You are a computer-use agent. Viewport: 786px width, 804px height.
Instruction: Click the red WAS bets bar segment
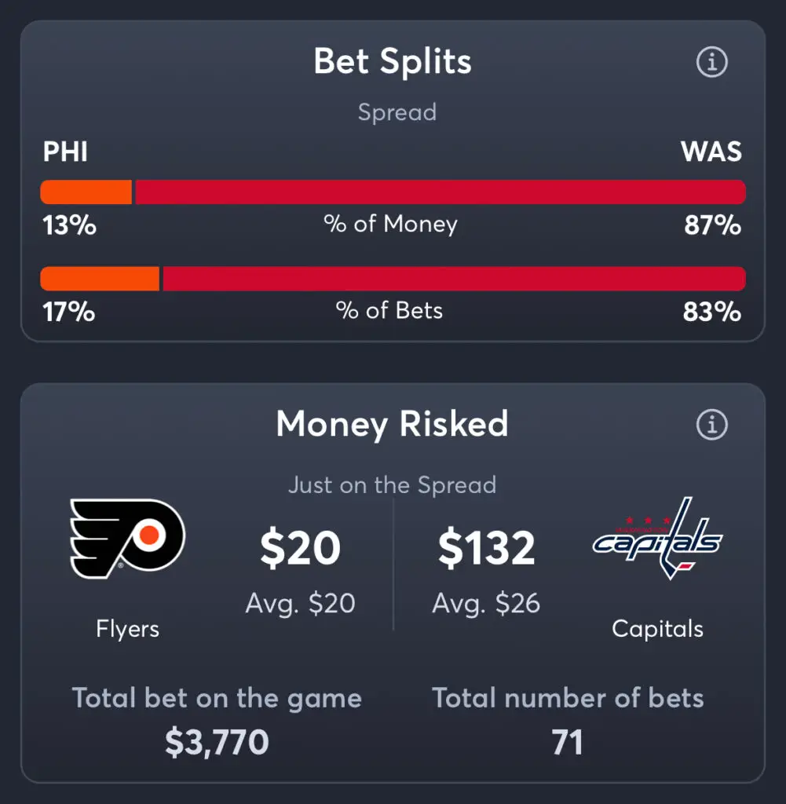(455, 279)
